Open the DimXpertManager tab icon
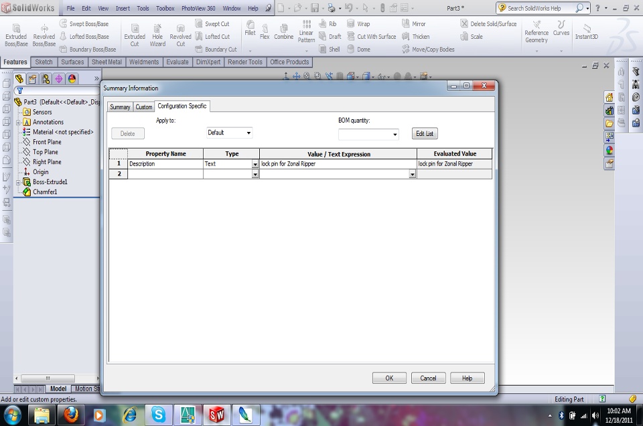 point(59,79)
